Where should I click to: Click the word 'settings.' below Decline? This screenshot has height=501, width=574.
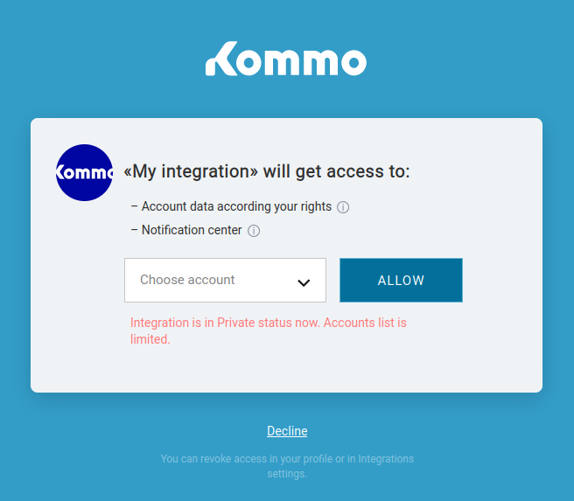(287, 474)
